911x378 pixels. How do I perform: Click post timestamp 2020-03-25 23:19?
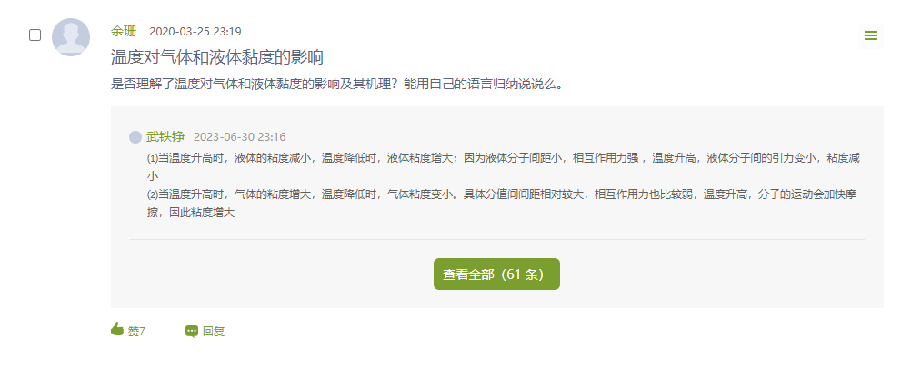[x=195, y=32]
